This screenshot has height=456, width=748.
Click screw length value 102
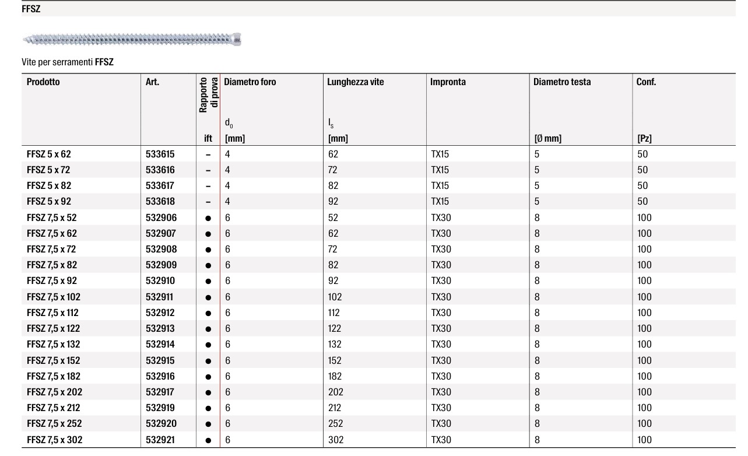click(x=335, y=297)
